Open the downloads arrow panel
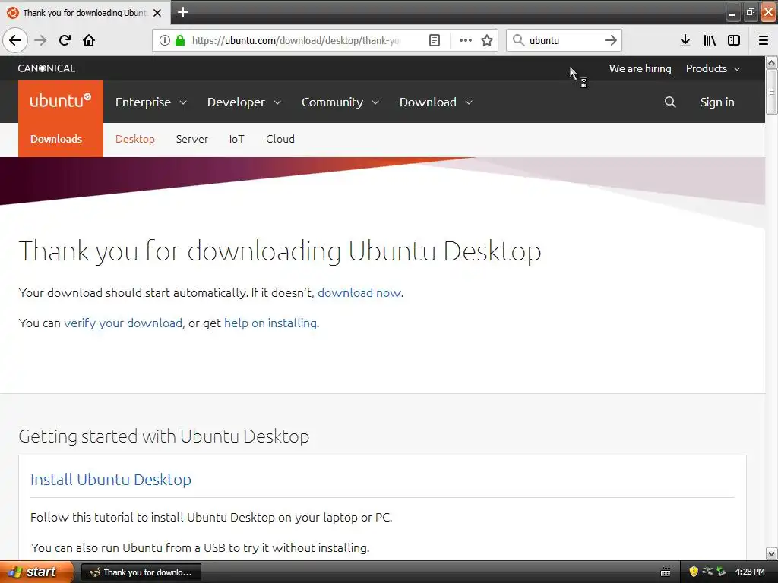778x583 pixels. tap(685, 40)
